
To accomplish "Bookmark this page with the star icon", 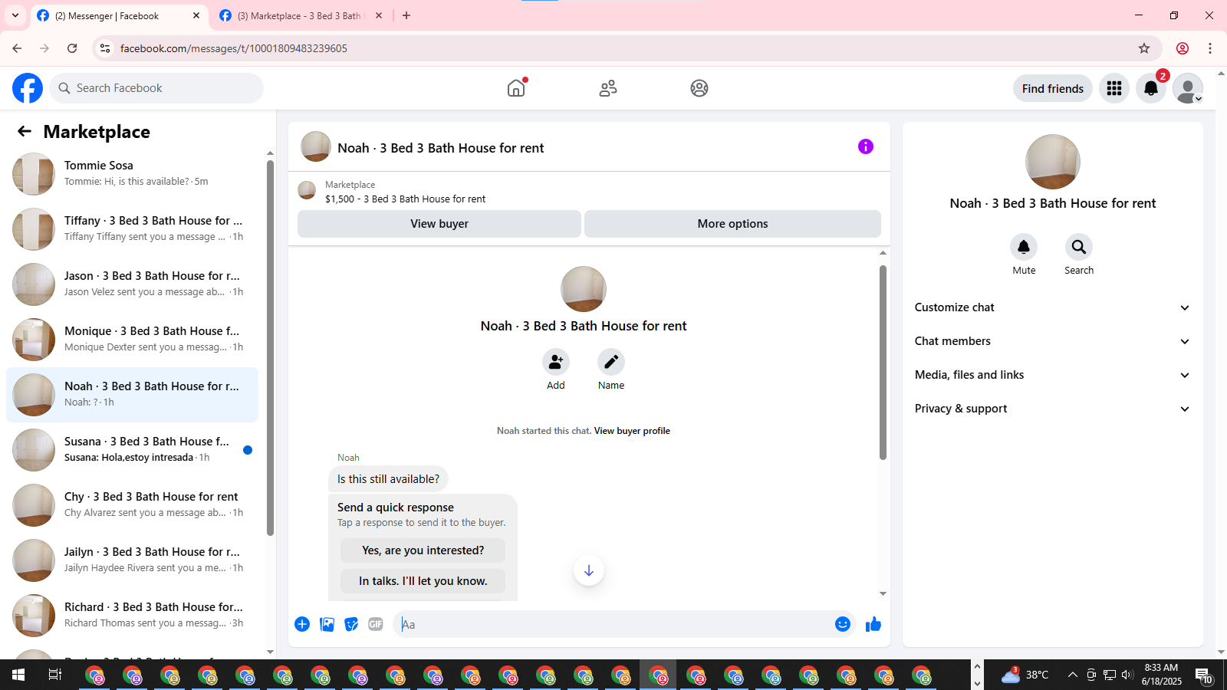I will pyautogui.click(x=1144, y=48).
